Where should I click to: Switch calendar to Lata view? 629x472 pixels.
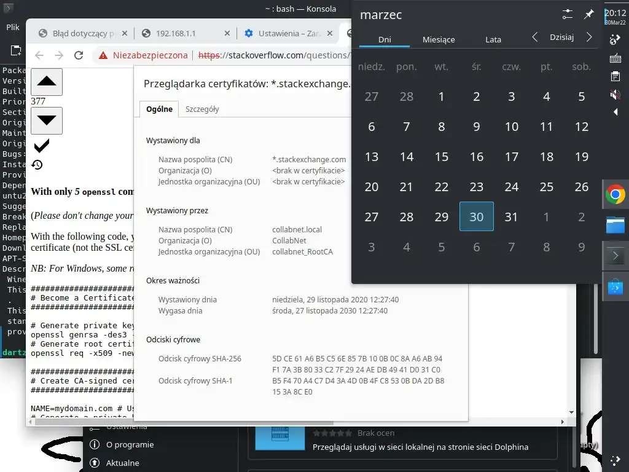click(x=493, y=39)
